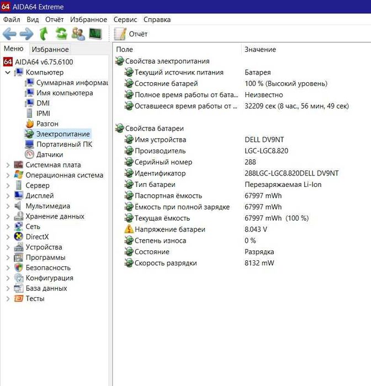Select the Электропитание tree item
The image size is (371, 386).
pyautogui.click(x=63, y=134)
